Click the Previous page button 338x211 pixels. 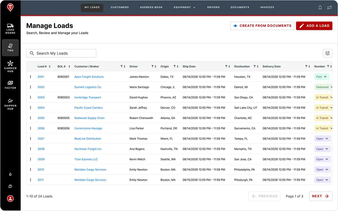pos(264,196)
